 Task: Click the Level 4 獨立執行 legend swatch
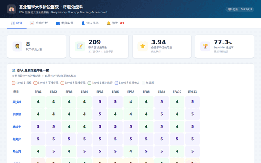(89, 83)
